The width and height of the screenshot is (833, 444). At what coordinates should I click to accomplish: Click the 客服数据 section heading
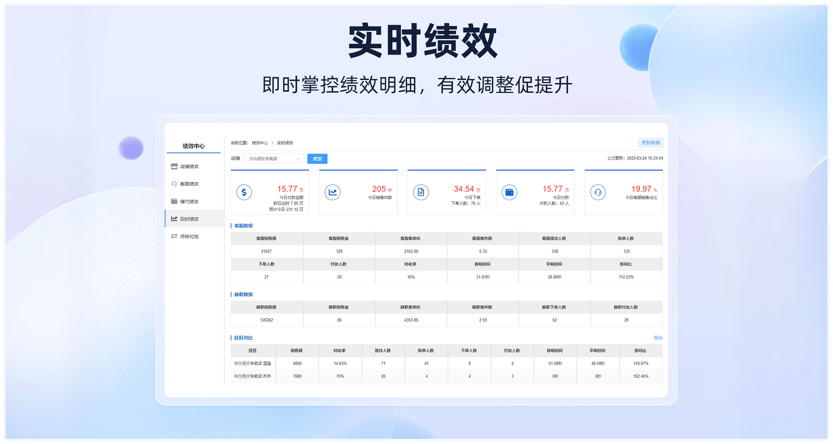click(x=243, y=226)
